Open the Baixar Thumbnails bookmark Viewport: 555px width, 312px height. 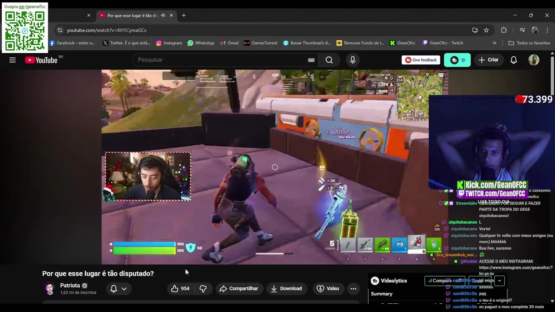click(x=307, y=43)
